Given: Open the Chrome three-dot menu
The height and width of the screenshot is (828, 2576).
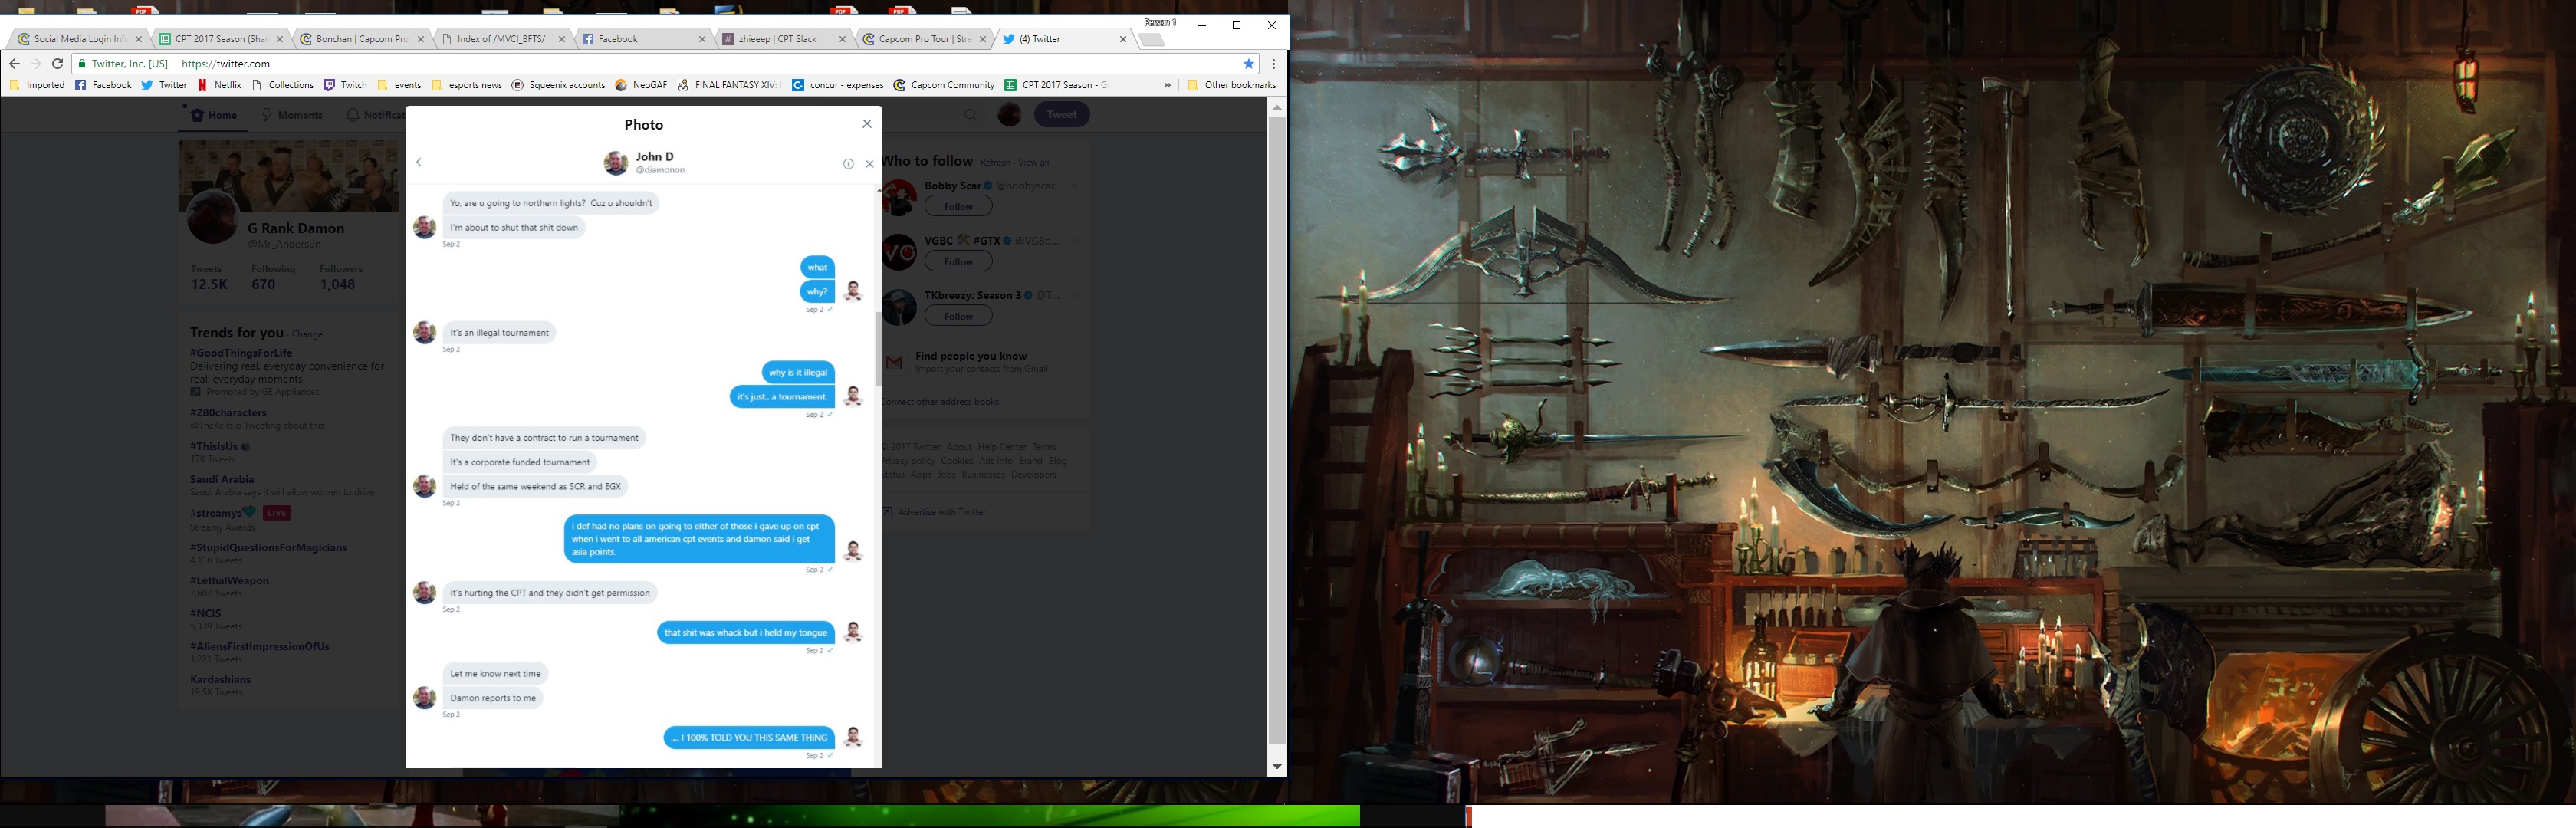Looking at the screenshot, I should (1273, 63).
